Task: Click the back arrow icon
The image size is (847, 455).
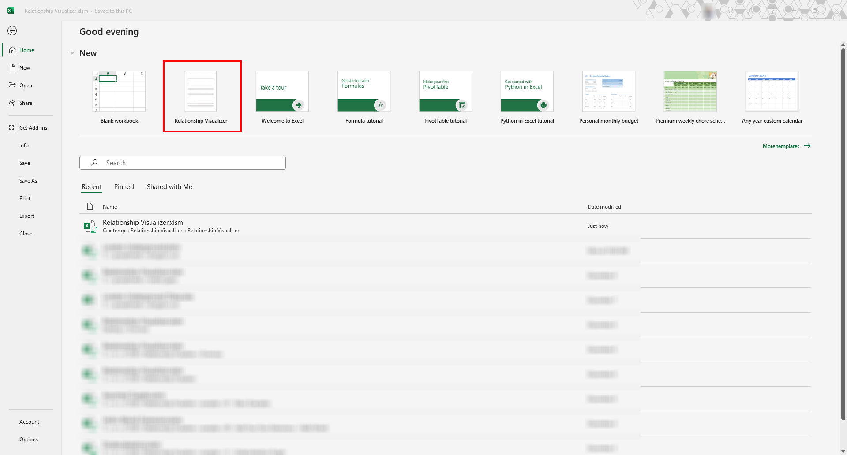Action: tap(12, 30)
